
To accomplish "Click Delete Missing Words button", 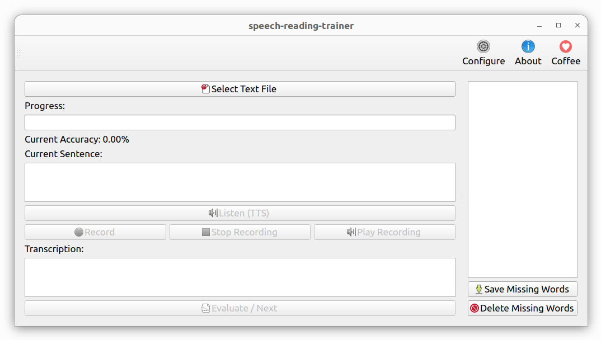I will coord(523,308).
